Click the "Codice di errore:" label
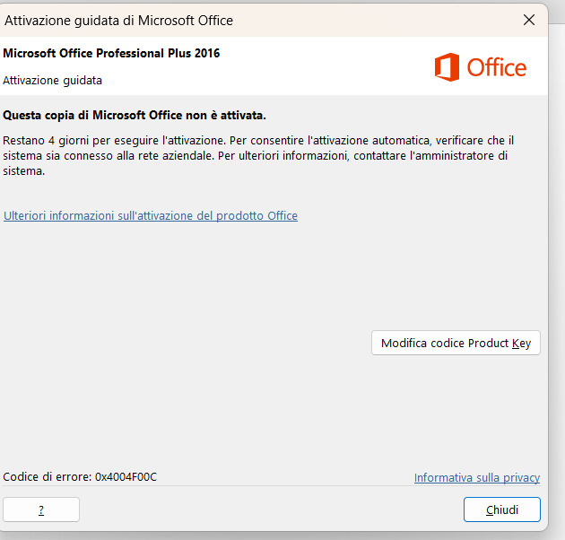The width and height of the screenshot is (565, 540). tap(48, 477)
